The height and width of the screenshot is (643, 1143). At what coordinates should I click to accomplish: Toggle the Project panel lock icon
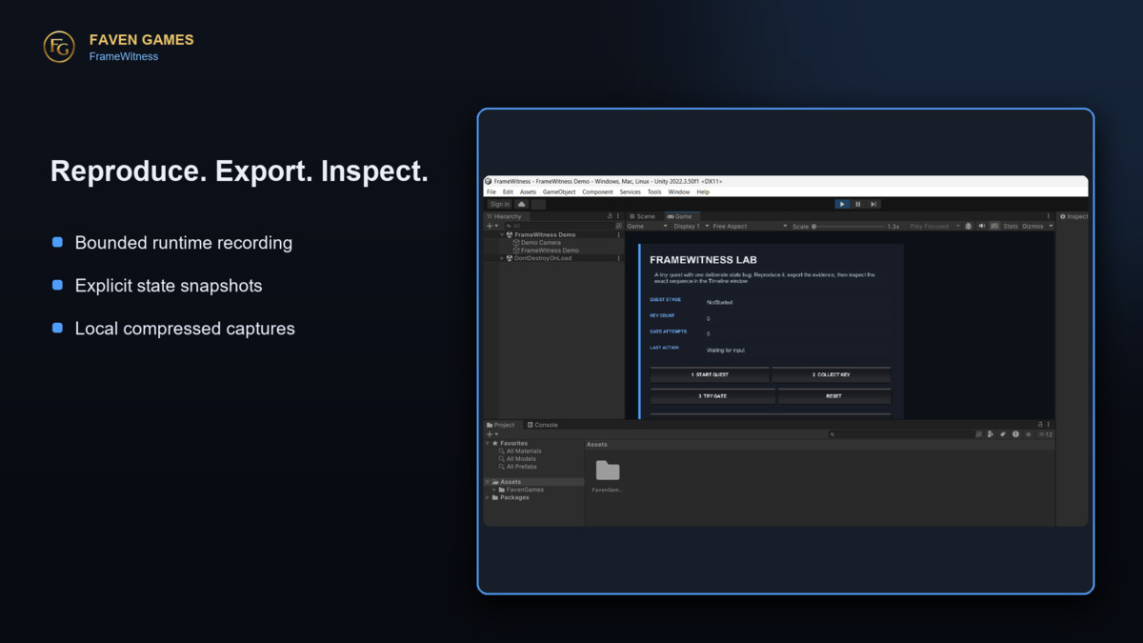coord(1040,425)
